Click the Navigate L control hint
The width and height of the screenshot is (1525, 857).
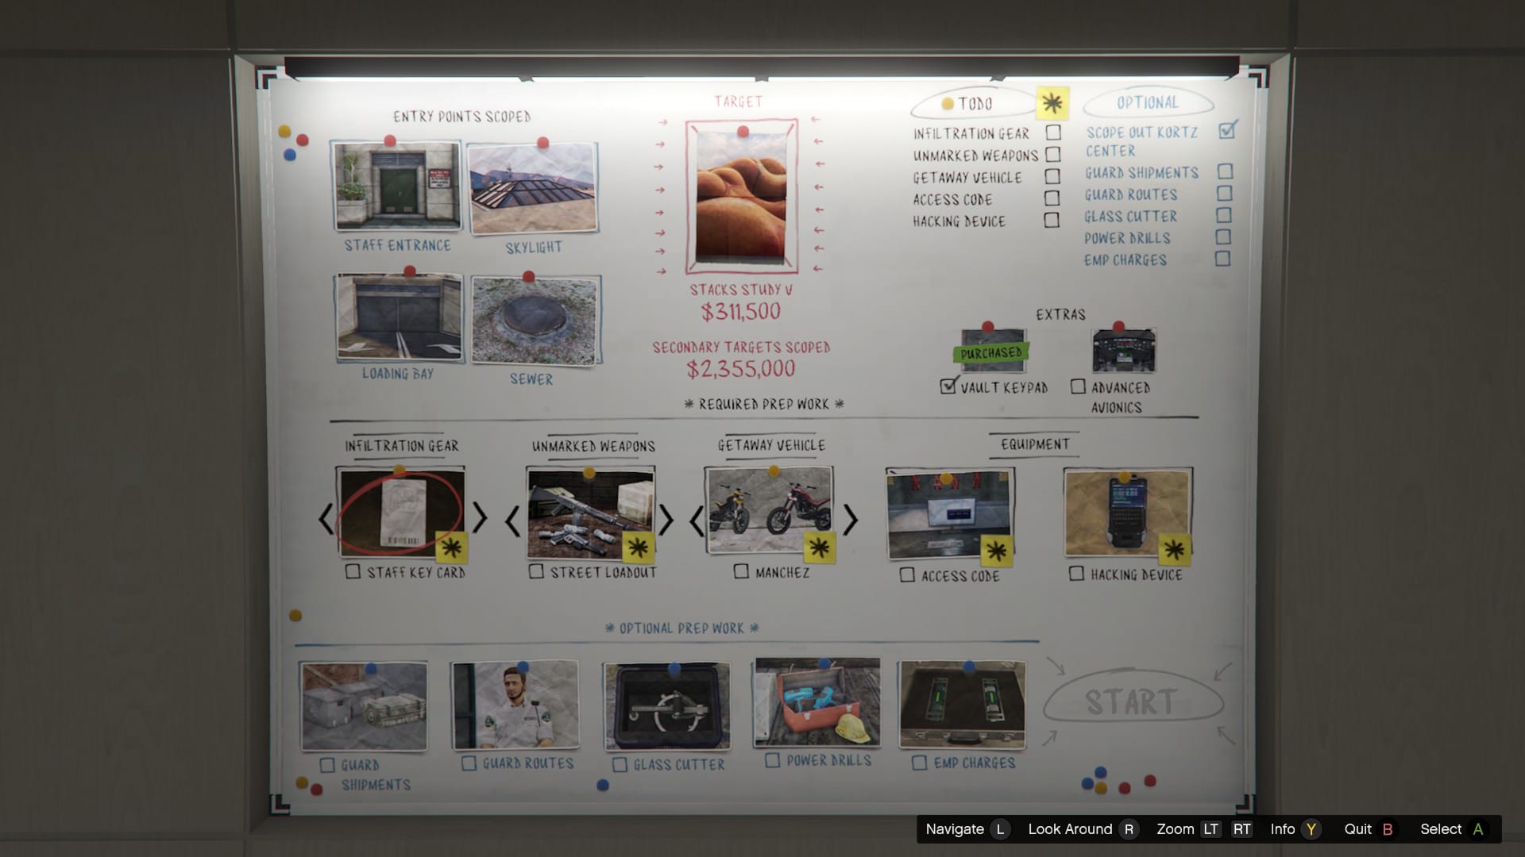[x=967, y=829]
